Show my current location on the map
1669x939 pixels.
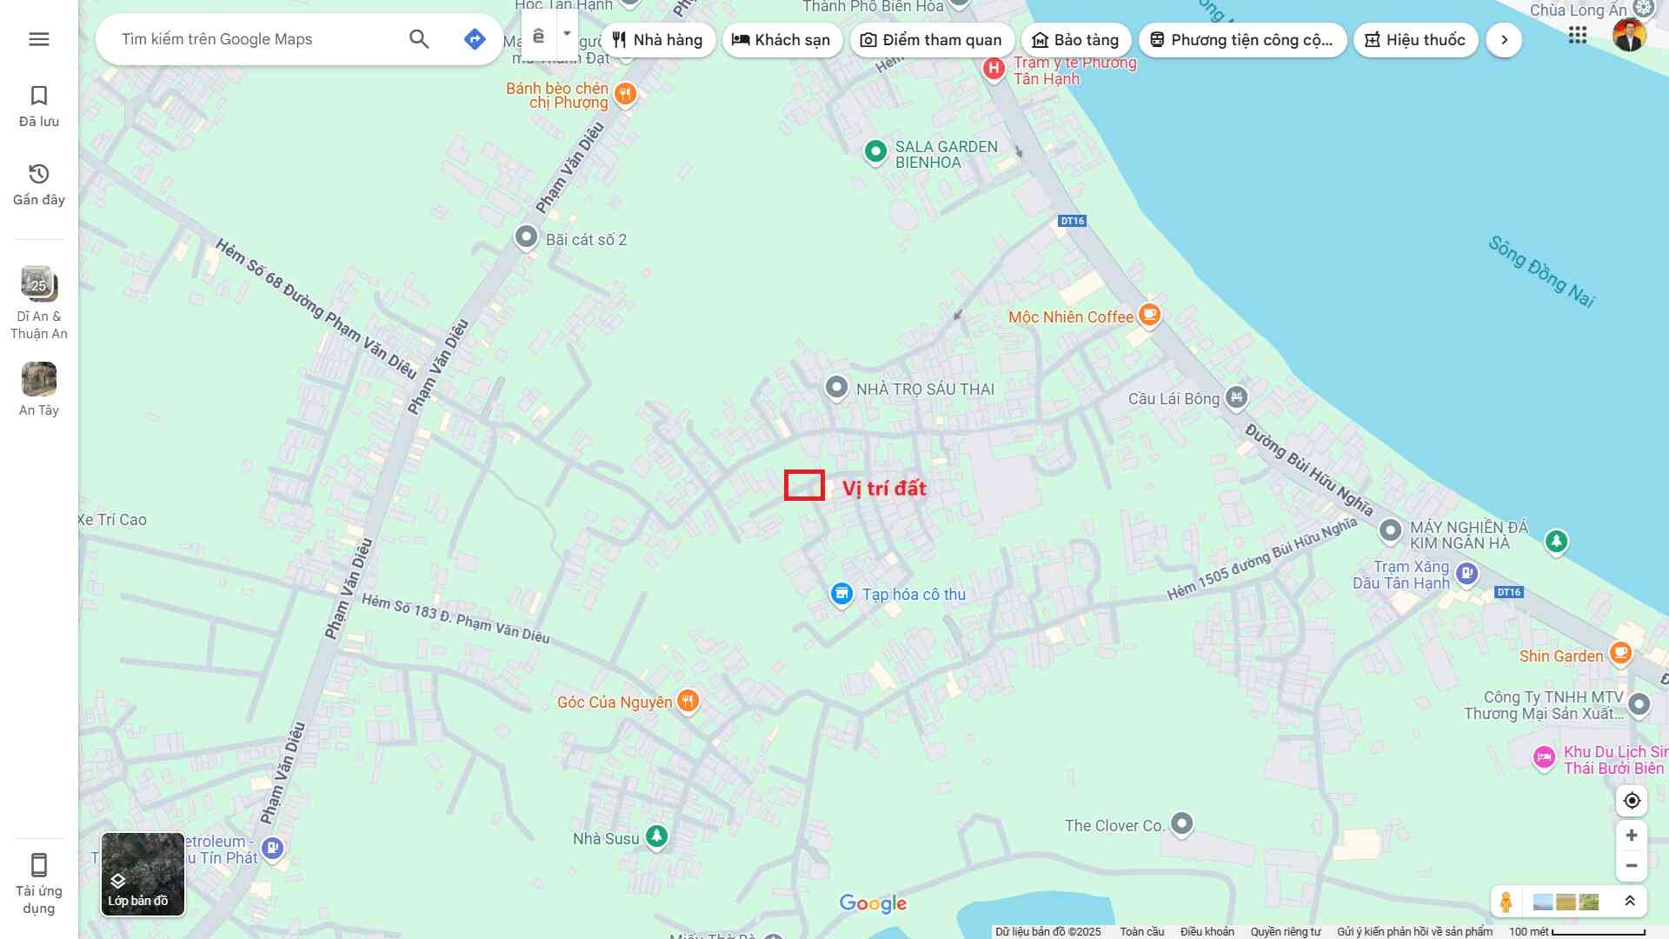click(x=1632, y=801)
